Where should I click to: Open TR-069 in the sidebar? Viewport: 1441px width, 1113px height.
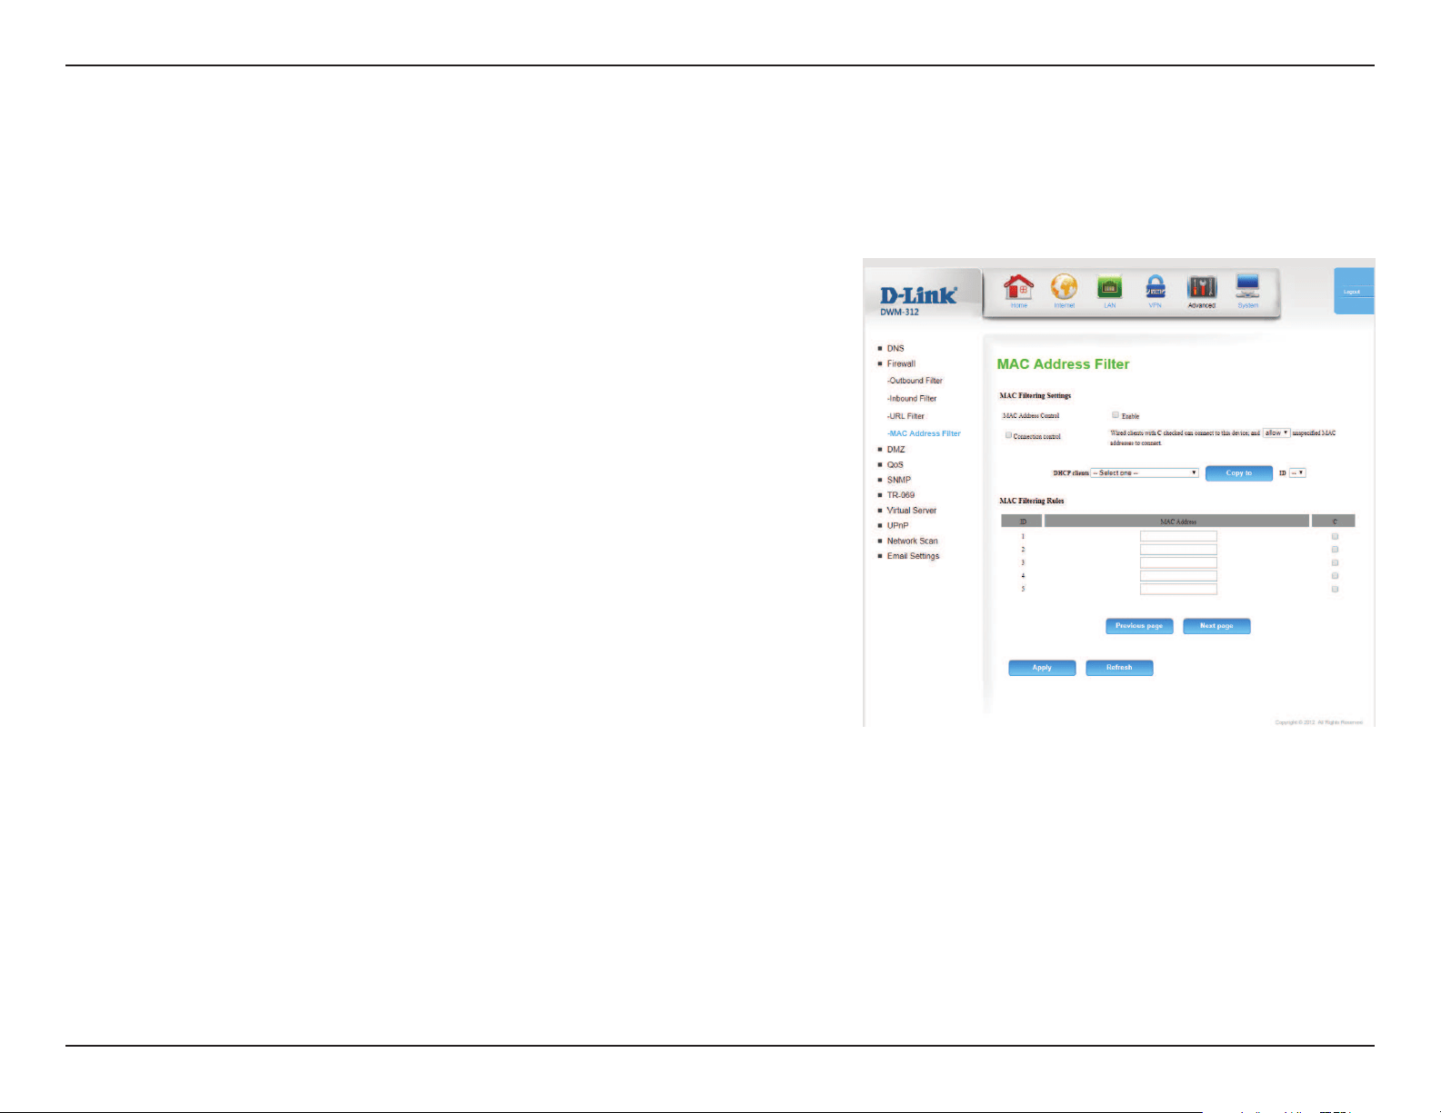coord(900,495)
